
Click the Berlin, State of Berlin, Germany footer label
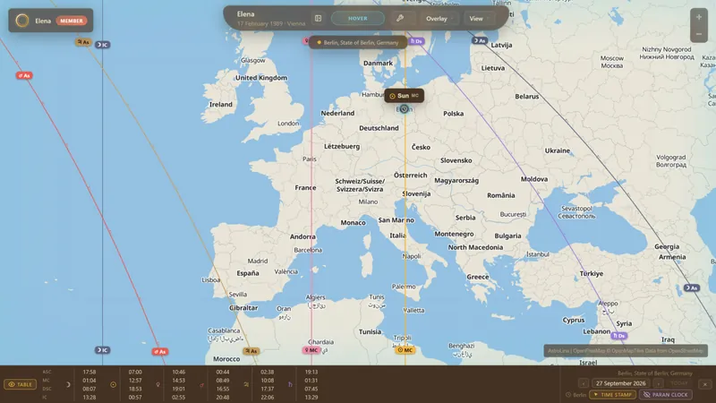tap(655, 373)
